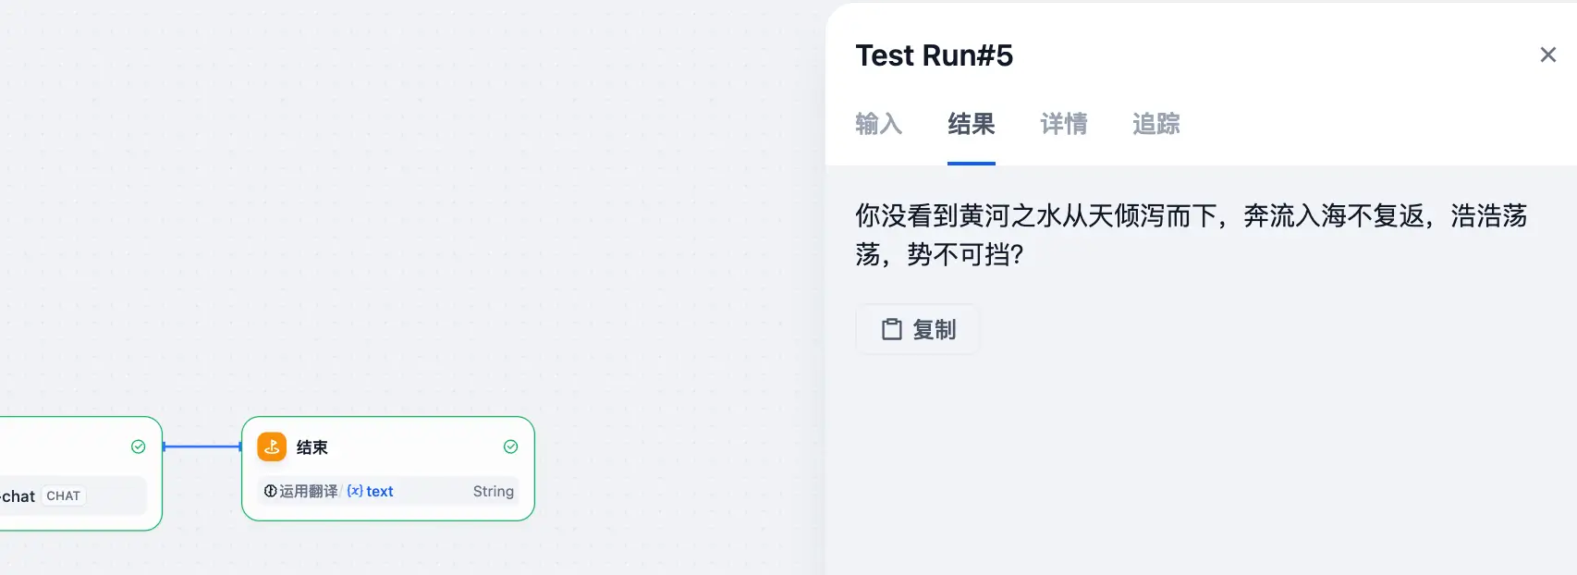
Task: Open the 追踪 tab
Action: 1155,124
